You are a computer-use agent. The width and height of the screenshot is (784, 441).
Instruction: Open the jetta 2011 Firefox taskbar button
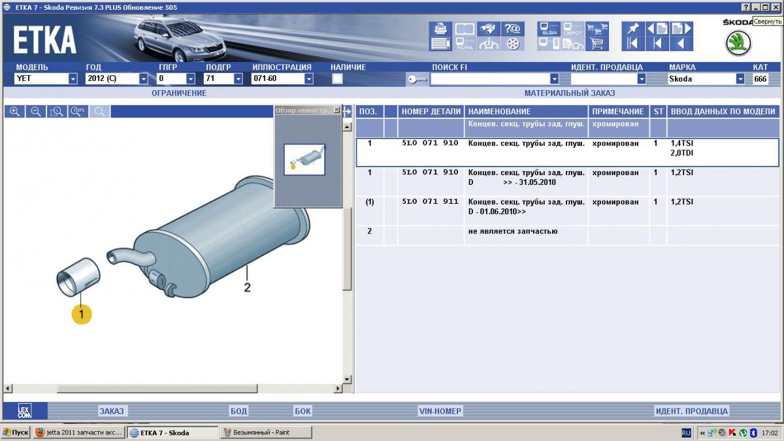click(78, 433)
